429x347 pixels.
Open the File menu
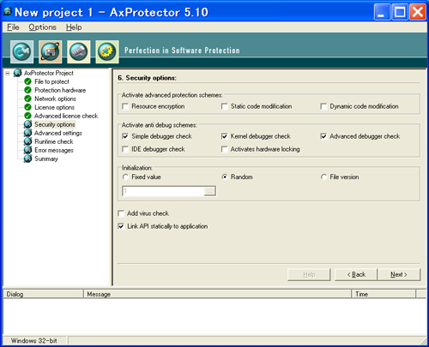pos(13,27)
